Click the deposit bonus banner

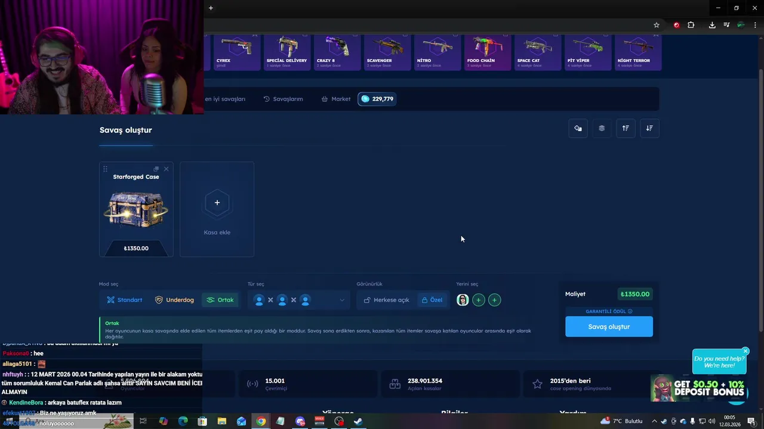(x=698, y=388)
